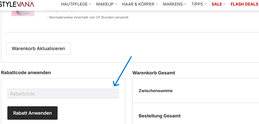Click the Zwischensumme row

[x=196, y=91]
